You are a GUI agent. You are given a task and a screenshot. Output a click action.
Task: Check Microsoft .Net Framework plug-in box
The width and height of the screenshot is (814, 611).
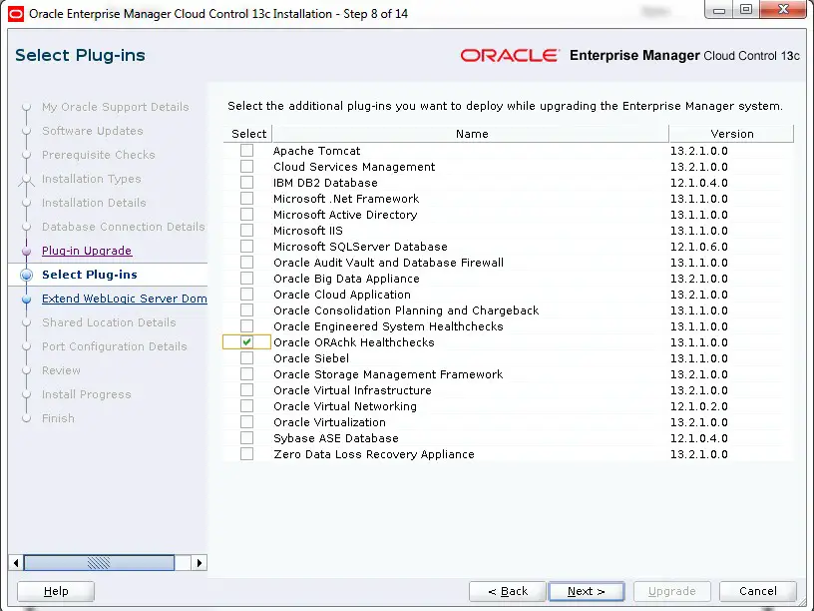(x=246, y=199)
